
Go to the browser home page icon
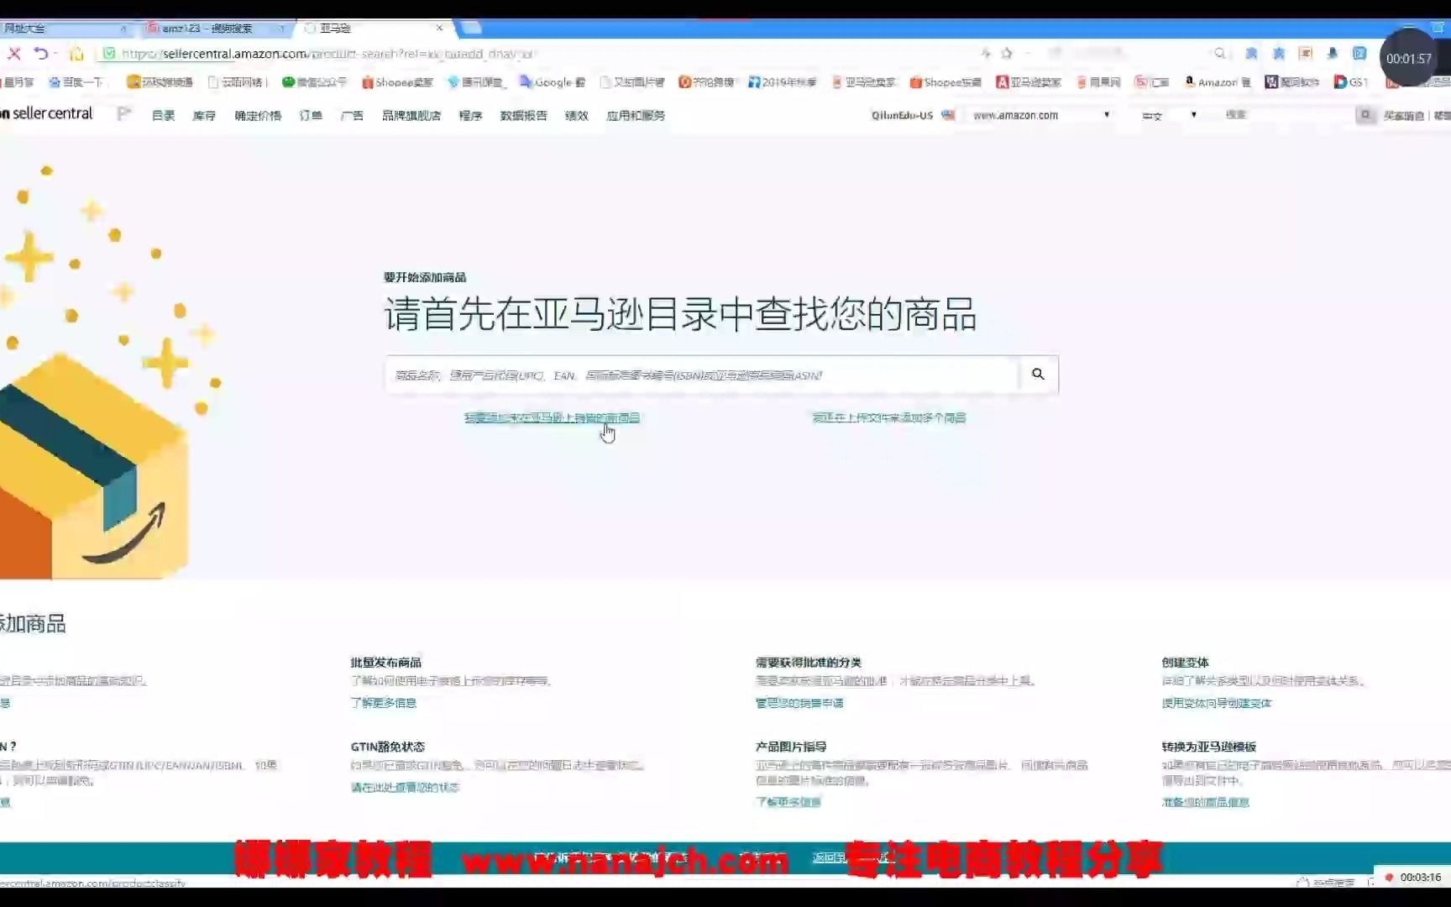pos(76,54)
